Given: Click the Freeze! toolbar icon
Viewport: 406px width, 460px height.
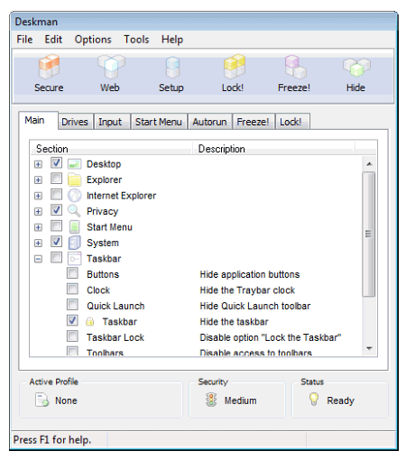Looking at the screenshot, I should 295,67.
